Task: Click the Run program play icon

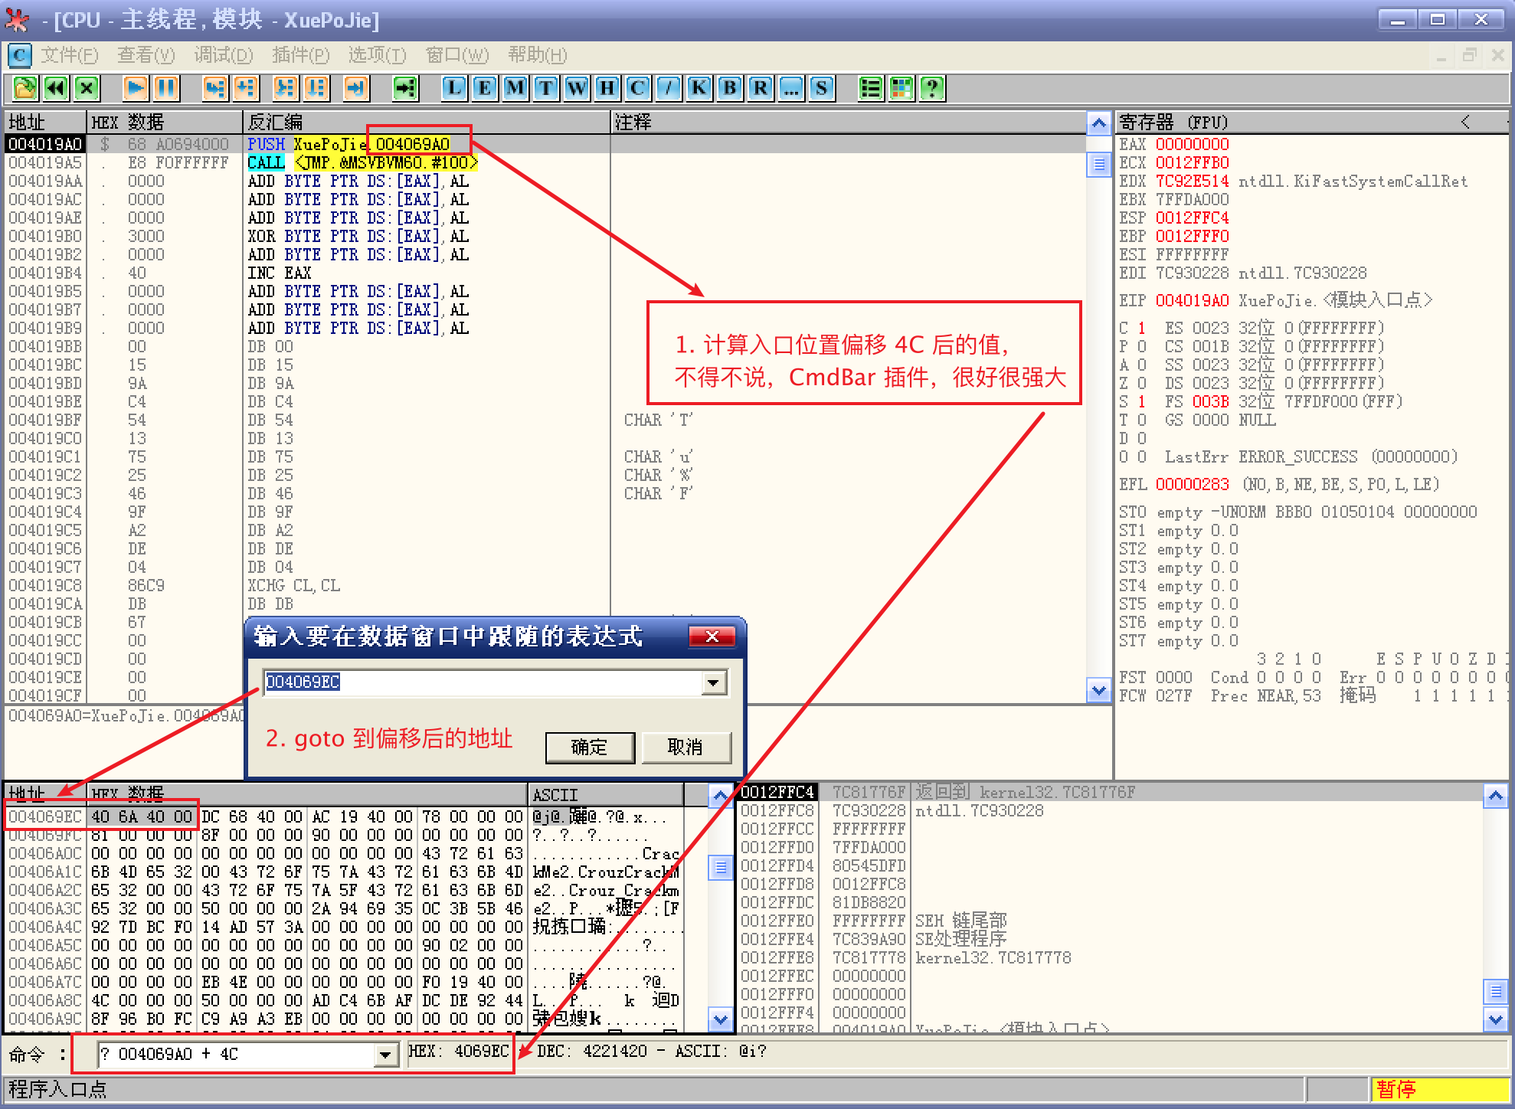Action: (x=136, y=88)
